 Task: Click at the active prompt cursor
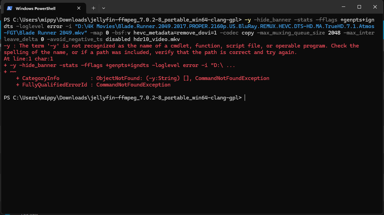(245, 98)
